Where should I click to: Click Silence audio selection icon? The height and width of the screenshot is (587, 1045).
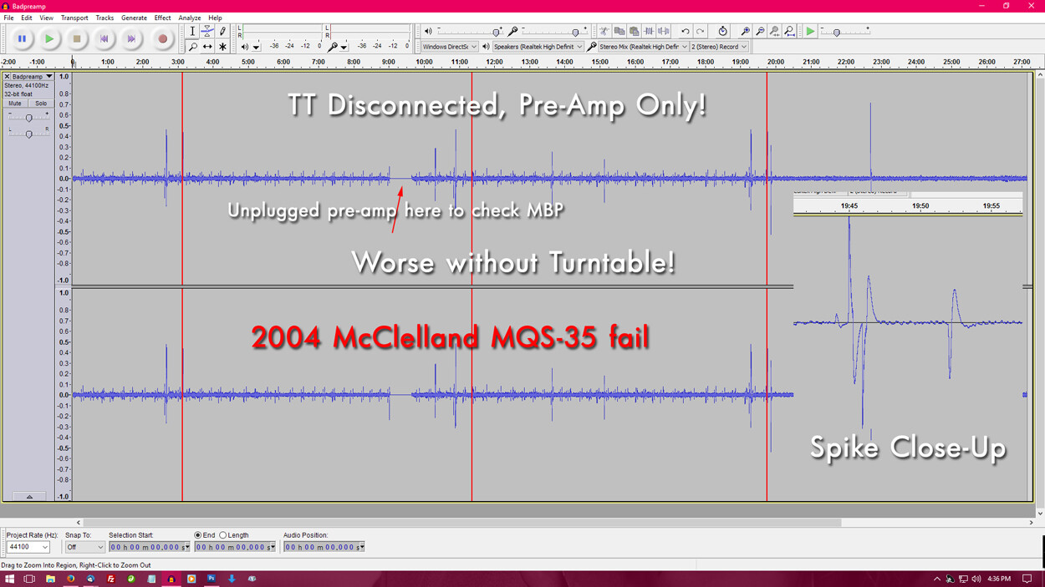[x=664, y=32]
